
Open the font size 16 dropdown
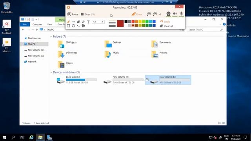tap(98, 22)
